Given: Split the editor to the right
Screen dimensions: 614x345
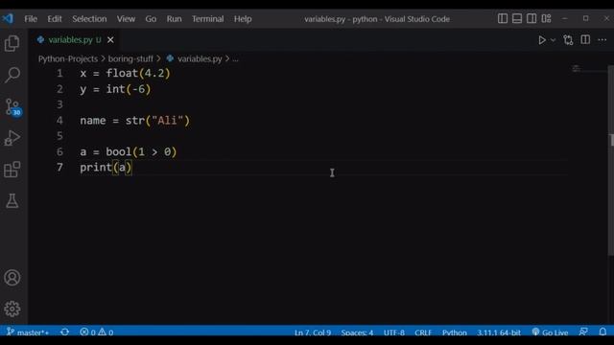Looking at the screenshot, I should coord(585,40).
